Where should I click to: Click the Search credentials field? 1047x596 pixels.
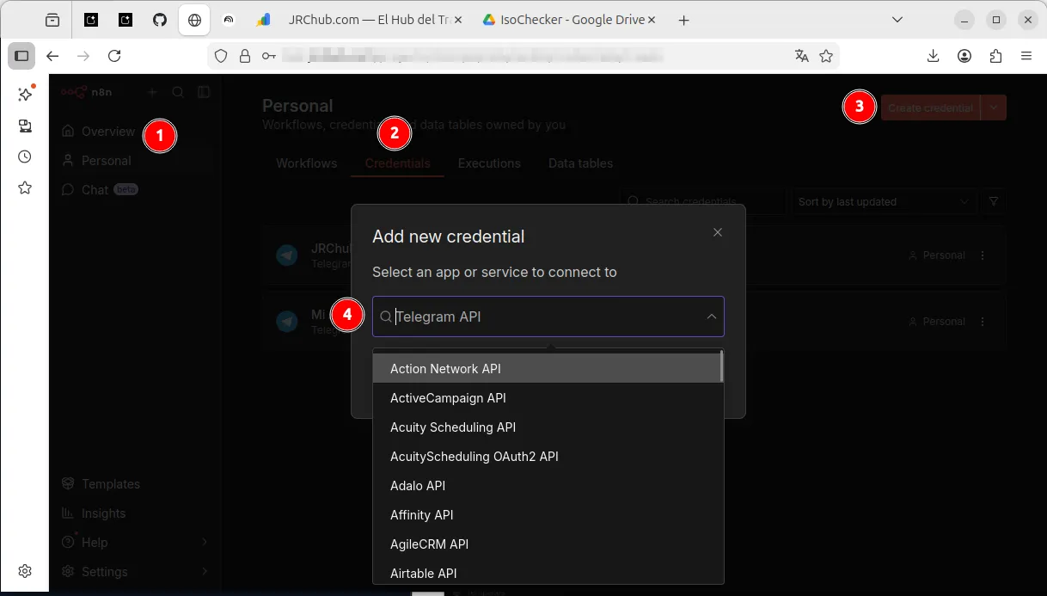pyautogui.click(x=703, y=202)
